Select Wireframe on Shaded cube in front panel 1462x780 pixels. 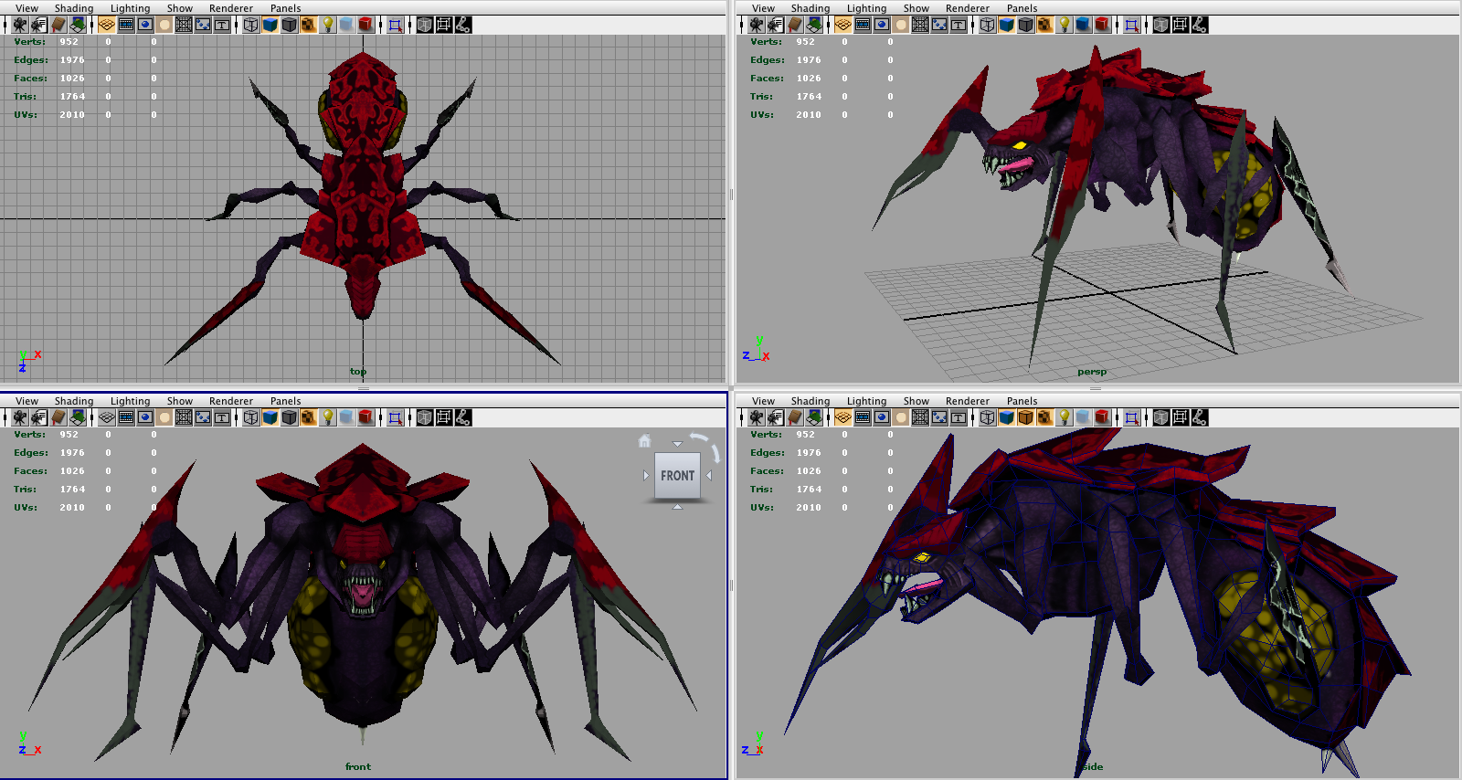pos(290,417)
